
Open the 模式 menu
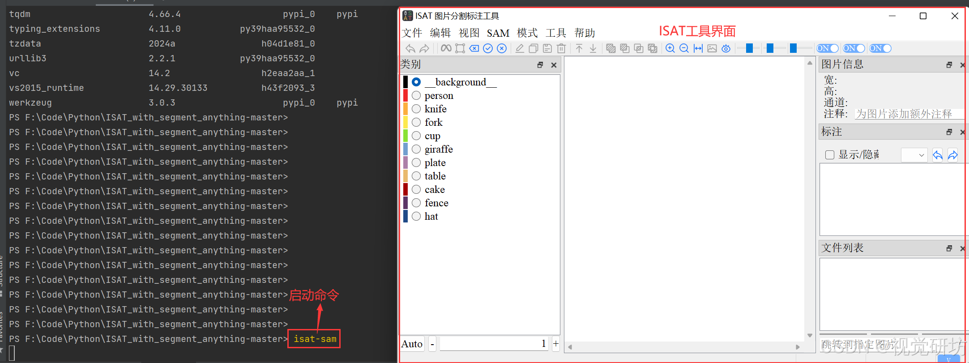pyautogui.click(x=527, y=33)
